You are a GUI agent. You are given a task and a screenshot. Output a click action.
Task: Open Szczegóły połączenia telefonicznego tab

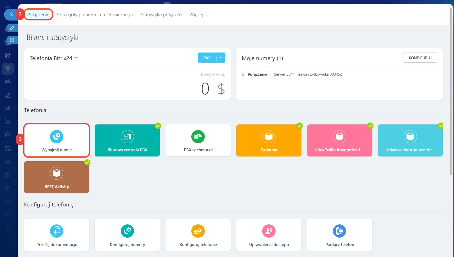click(95, 15)
